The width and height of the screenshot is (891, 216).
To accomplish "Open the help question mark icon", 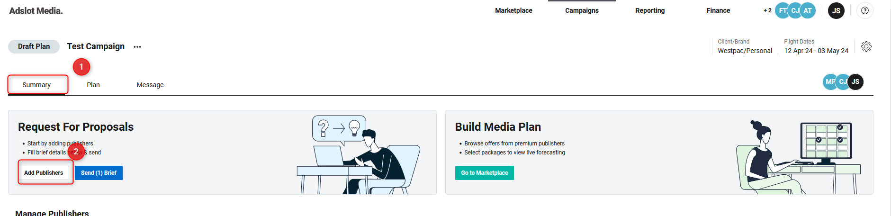I will pos(864,10).
